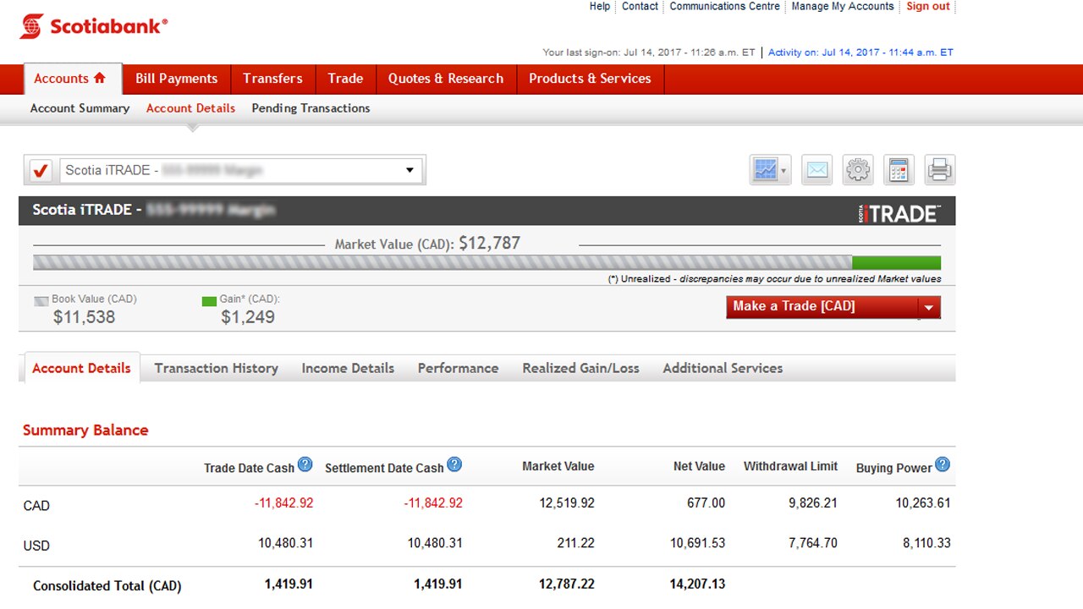1083x609 pixels.
Task: Switch to Income Details tab
Action: pos(348,368)
